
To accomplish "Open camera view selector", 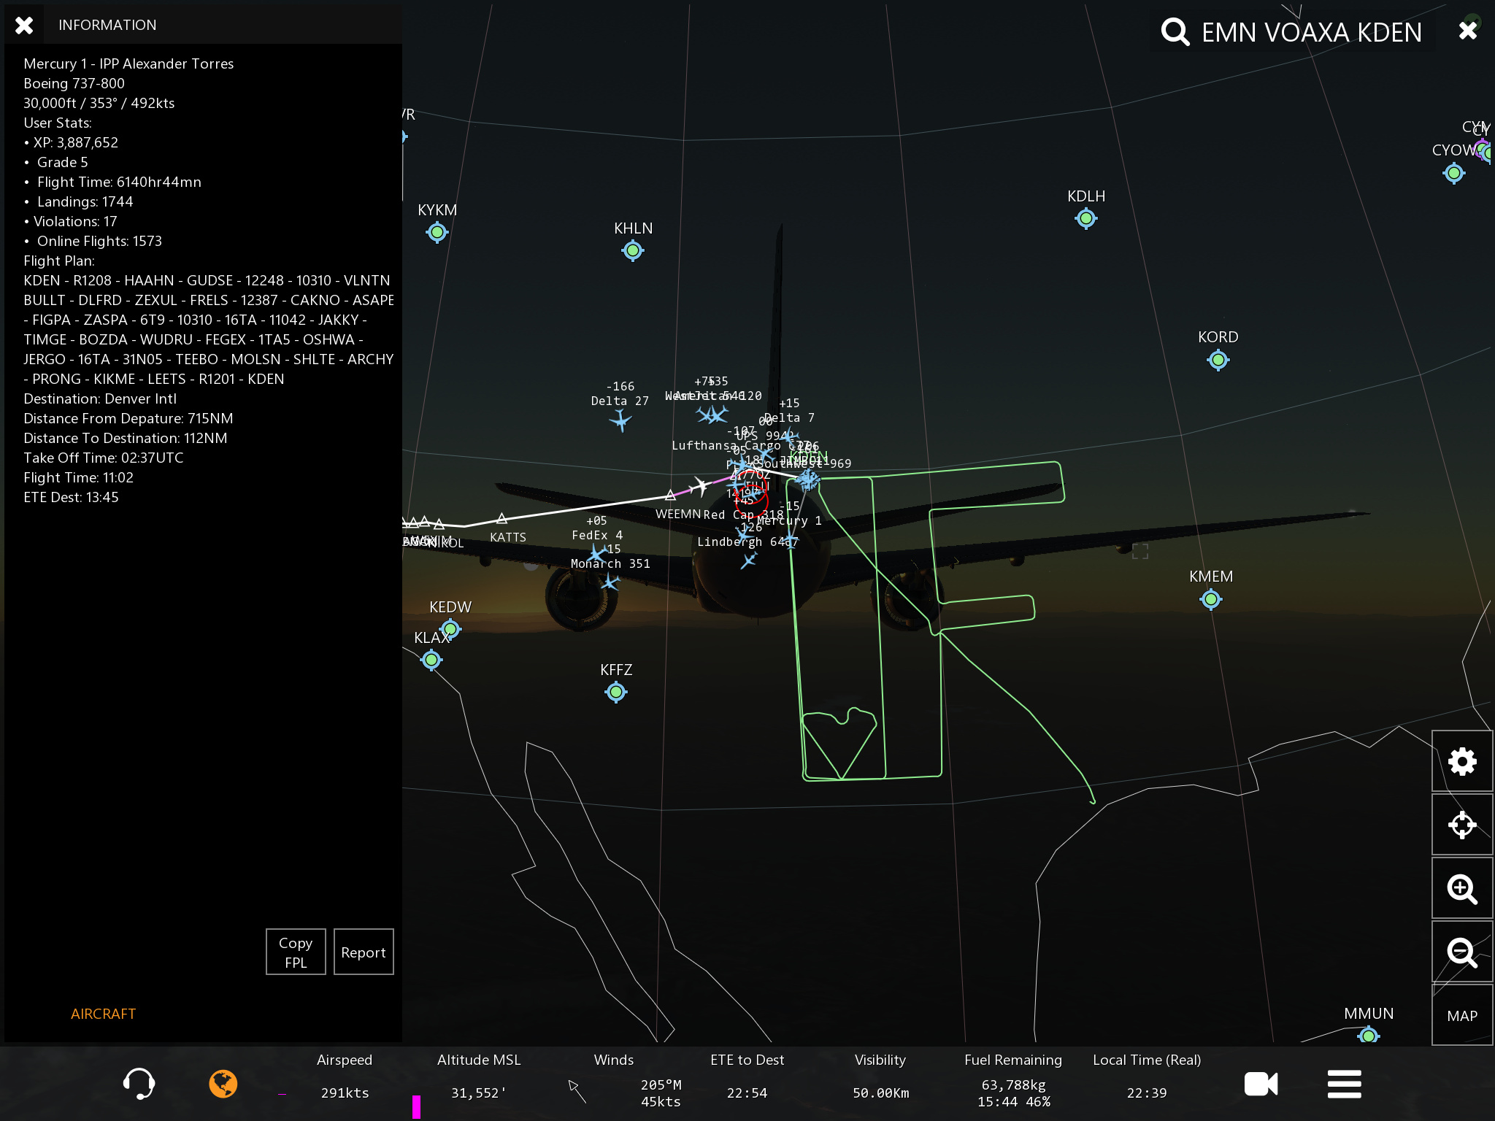I will (x=1261, y=1084).
